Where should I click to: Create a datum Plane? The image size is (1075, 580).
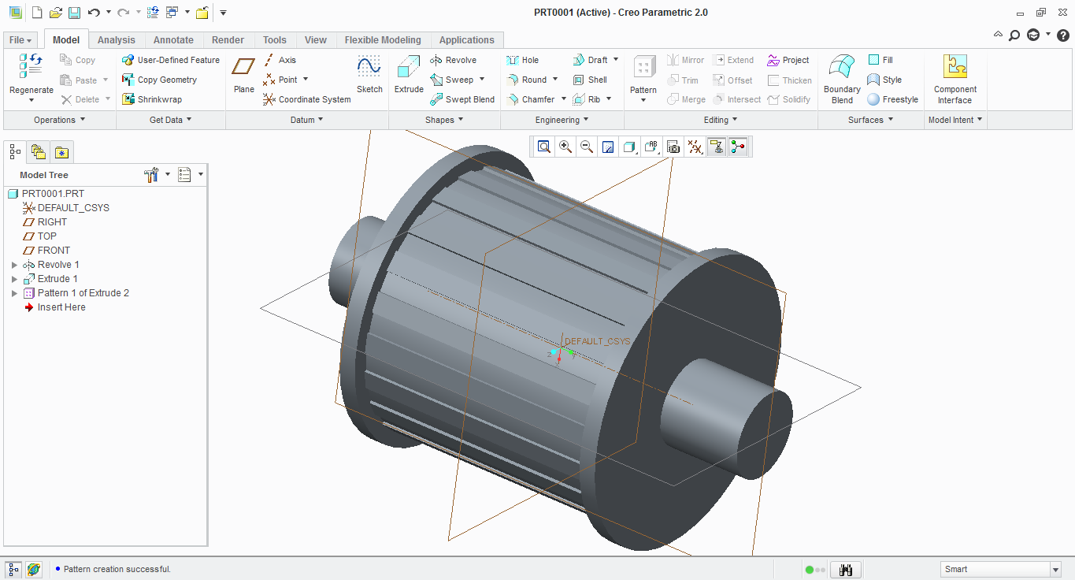244,75
